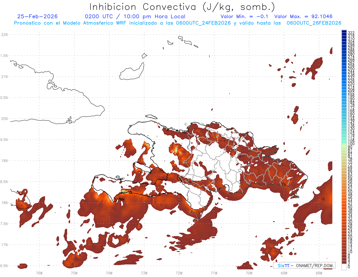Image resolution: width=358 pixels, height=277 pixels.
Task: Click the '20N' latitude label
Action: 4,119
